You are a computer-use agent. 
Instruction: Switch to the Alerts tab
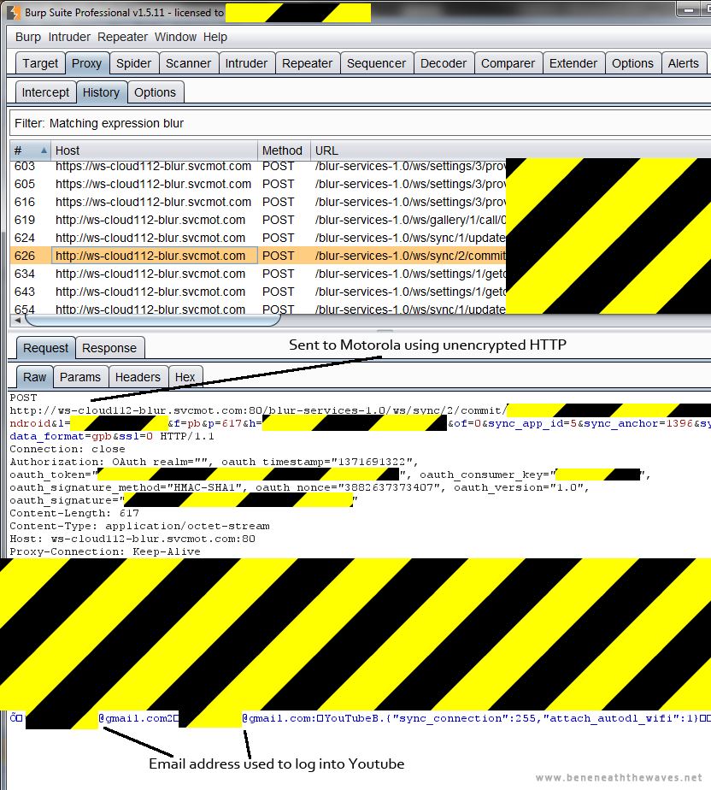click(x=684, y=63)
